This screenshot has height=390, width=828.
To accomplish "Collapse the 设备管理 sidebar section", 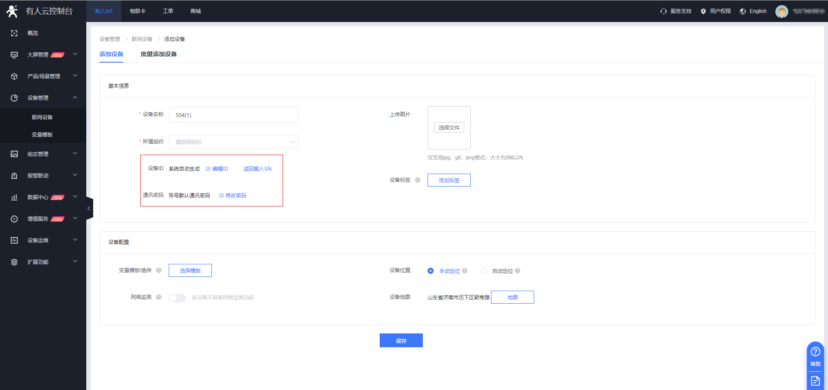I will [x=43, y=98].
